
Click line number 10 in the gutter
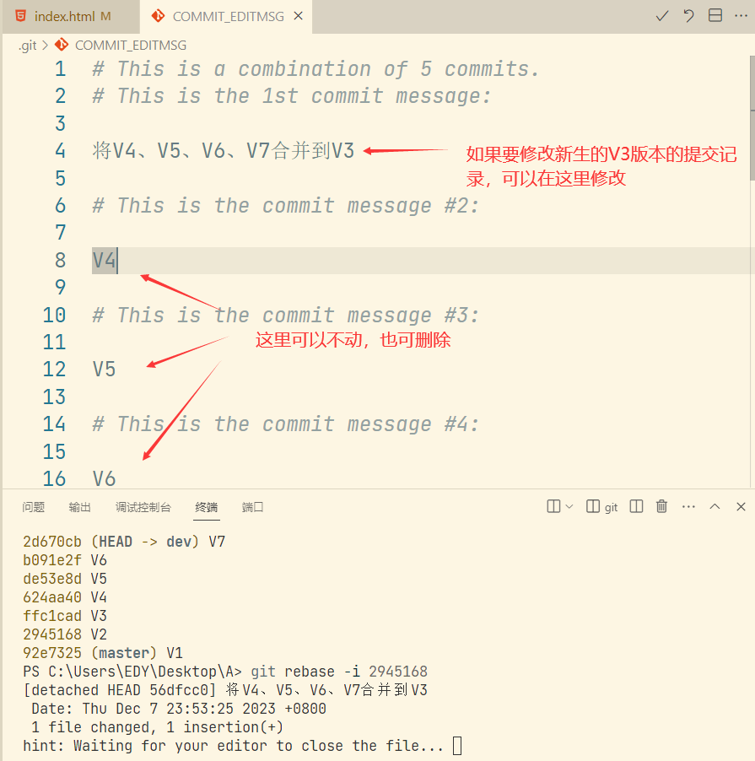pos(54,316)
